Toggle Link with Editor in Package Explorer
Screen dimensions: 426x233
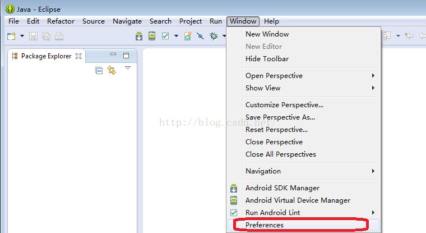(112, 70)
